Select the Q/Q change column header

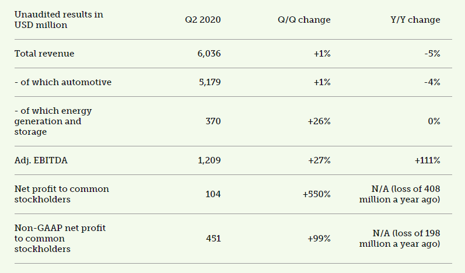[x=304, y=20]
